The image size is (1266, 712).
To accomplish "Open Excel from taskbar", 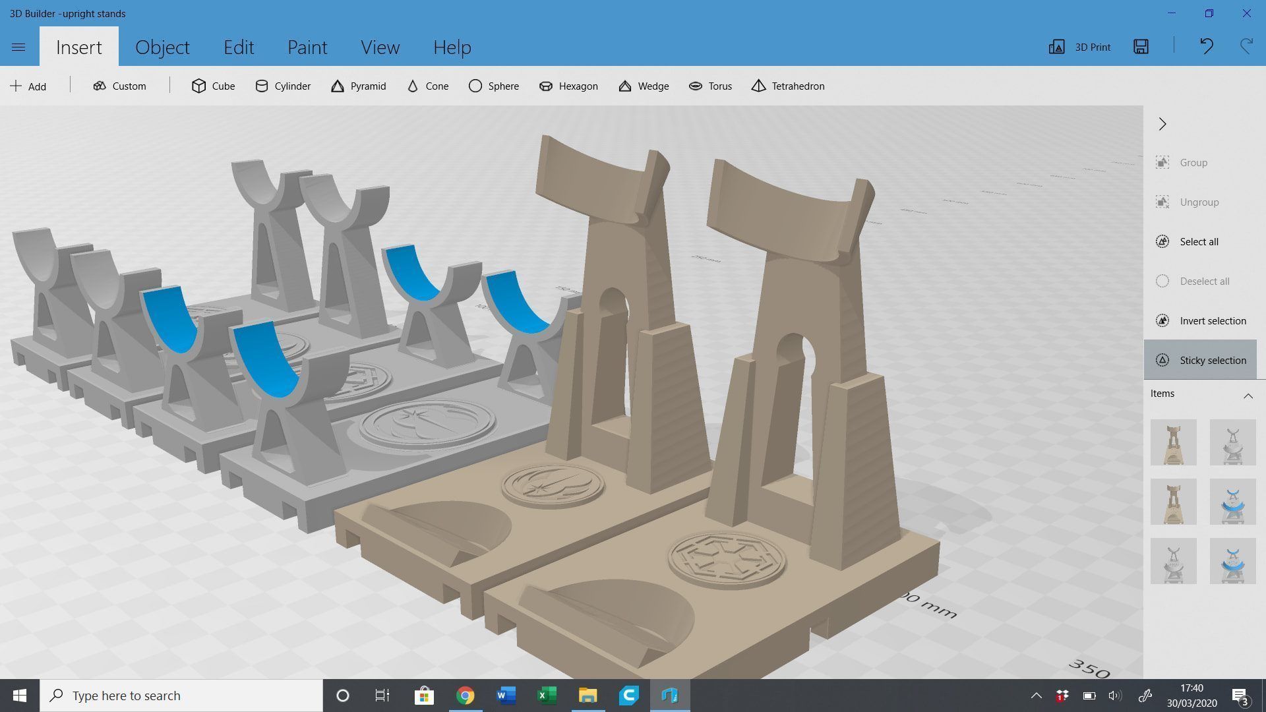I will tap(547, 696).
